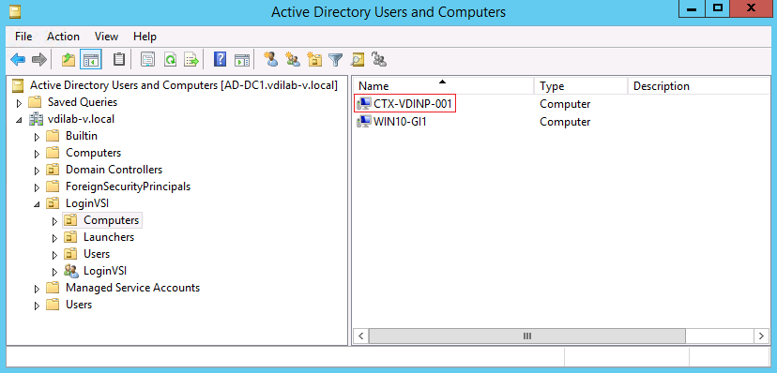
Task: Click the CTX-VDINP-001 computer icon
Action: [x=364, y=104]
